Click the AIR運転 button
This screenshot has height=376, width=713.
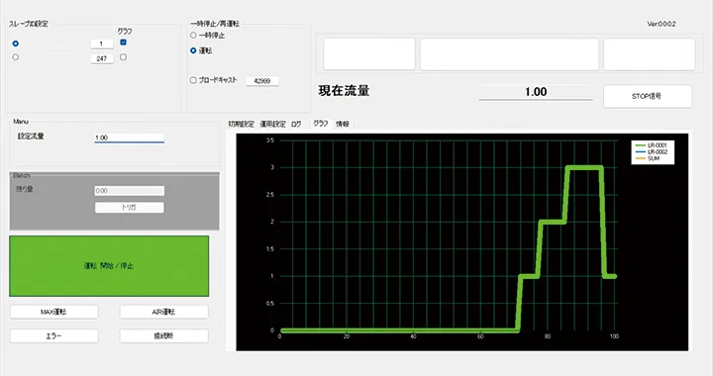coord(163,312)
